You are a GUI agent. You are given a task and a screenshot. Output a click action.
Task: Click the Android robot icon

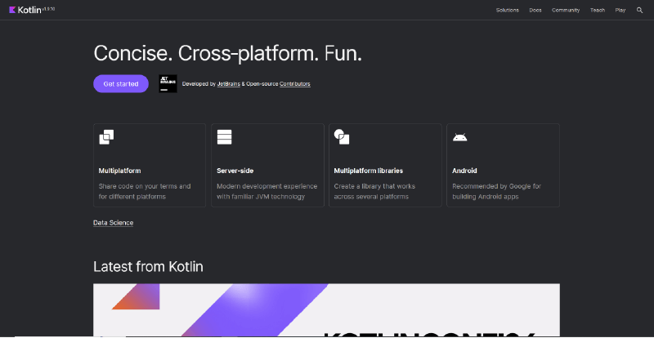460,137
